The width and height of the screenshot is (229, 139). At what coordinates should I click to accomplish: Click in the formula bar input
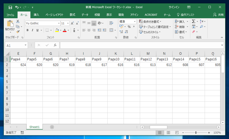pos(140,45)
